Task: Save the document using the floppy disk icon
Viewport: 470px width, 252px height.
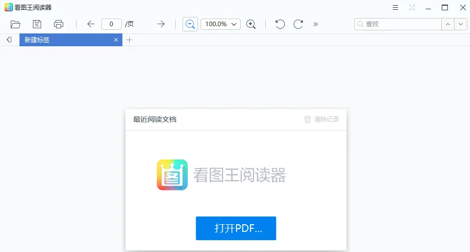Action: [37, 24]
